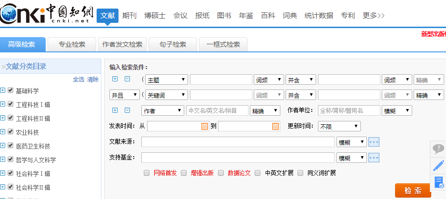Click the author name input field
446x199 pixels.
(218, 110)
